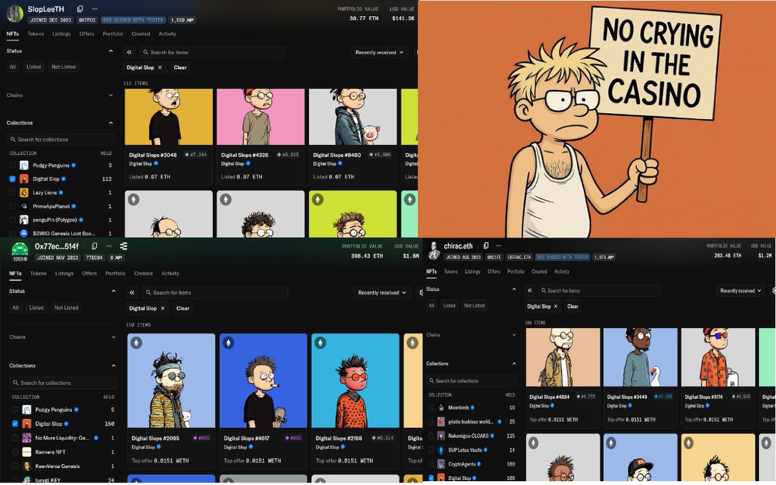Open Listings tab in SlopLeeTH profile

[x=61, y=34]
